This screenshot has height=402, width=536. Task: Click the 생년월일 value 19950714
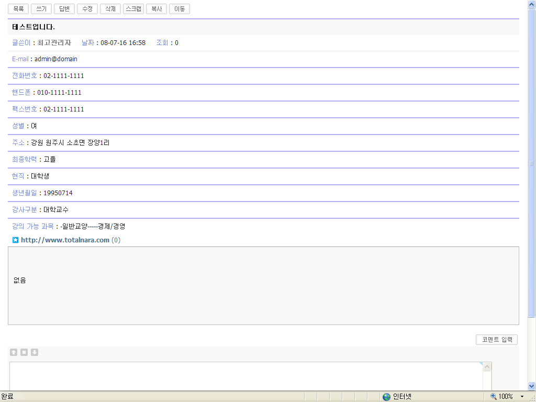58,193
